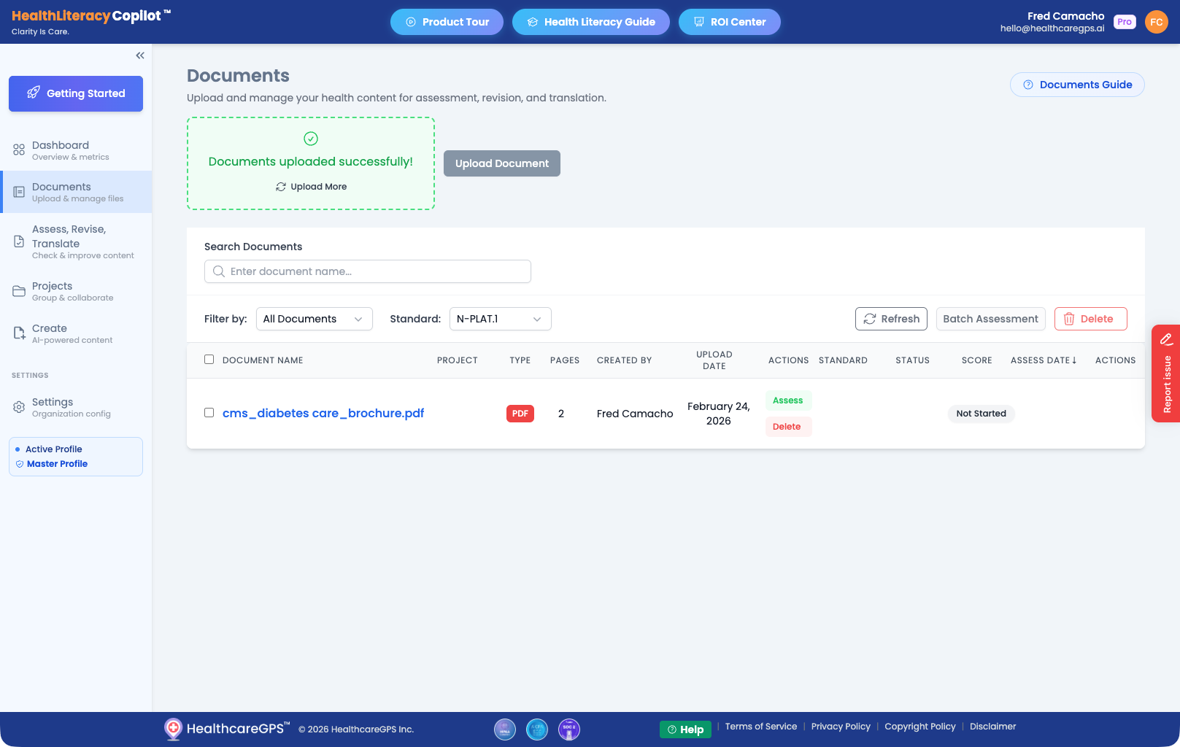
Task: Click the Batch Assessment button
Action: click(x=990, y=319)
